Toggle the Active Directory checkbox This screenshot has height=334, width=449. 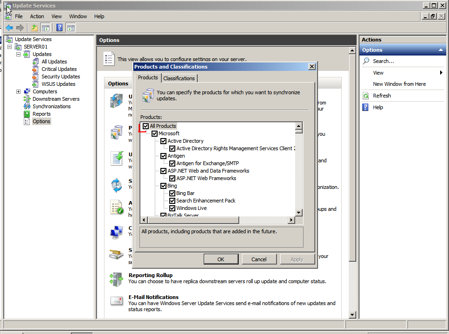(x=164, y=141)
